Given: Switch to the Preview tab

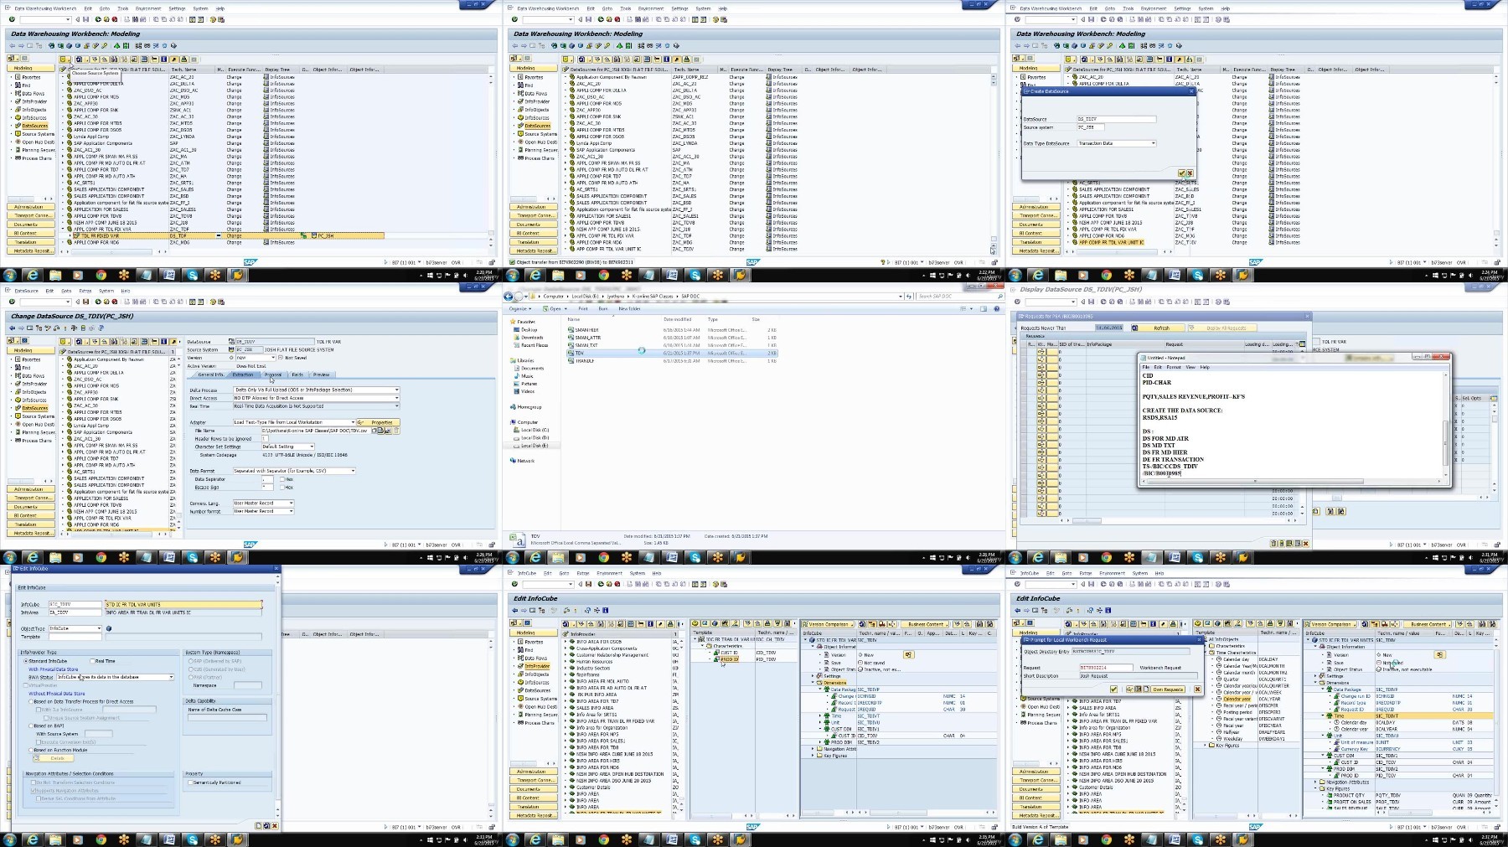Looking at the screenshot, I should 321,374.
